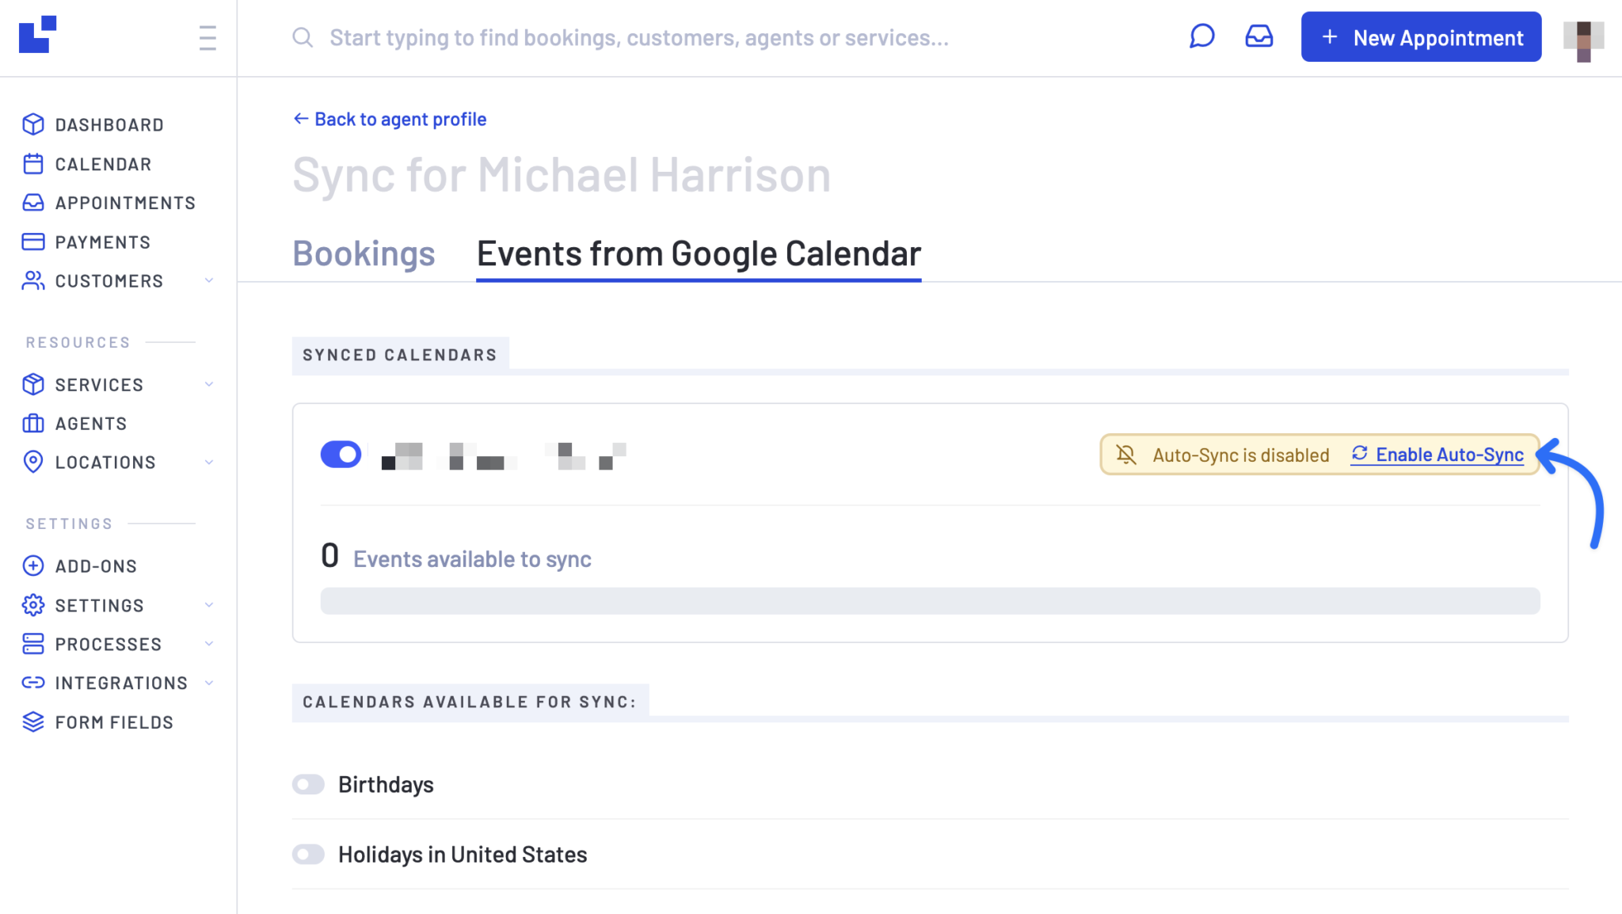Expand the Settings submenu

209,604
